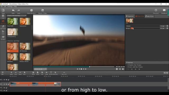Step one frame backward
Image resolution: width=169 pixels, height=95 pixels.
click(79, 69)
